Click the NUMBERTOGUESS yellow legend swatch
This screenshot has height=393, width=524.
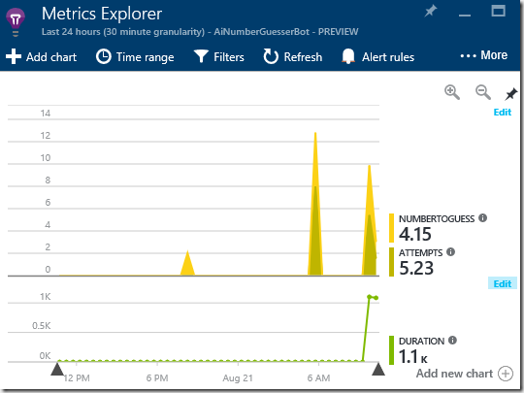click(x=391, y=228)
